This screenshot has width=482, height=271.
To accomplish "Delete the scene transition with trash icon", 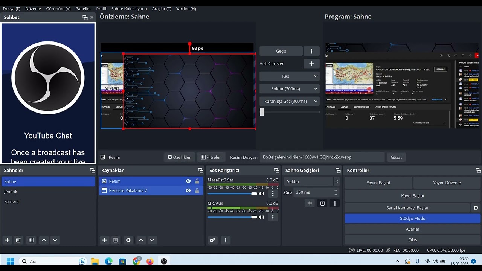I will point(322,203).
